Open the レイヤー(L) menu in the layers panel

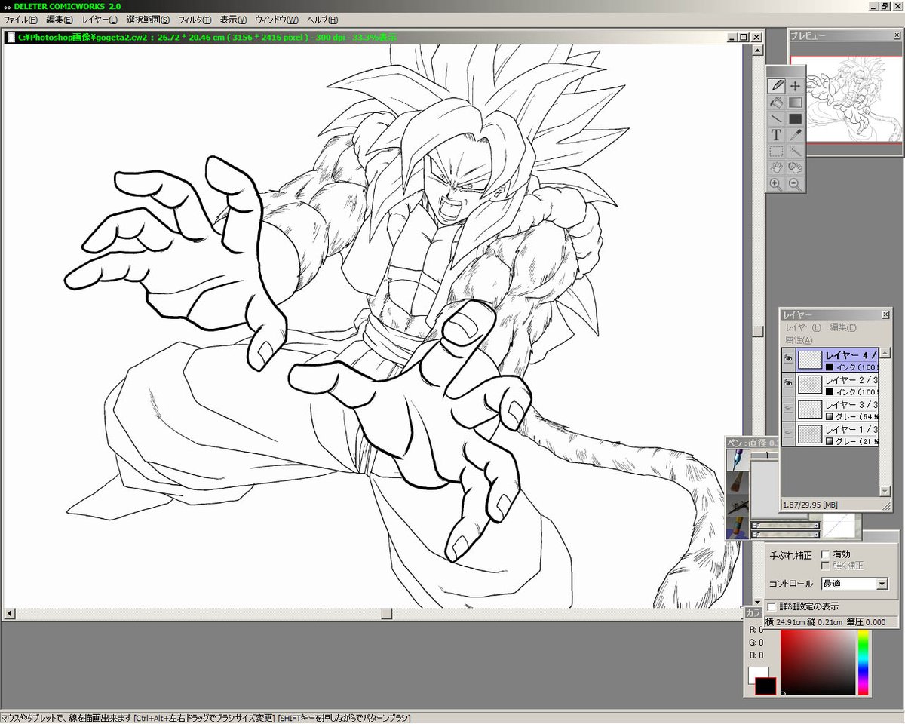pos(803,327)
